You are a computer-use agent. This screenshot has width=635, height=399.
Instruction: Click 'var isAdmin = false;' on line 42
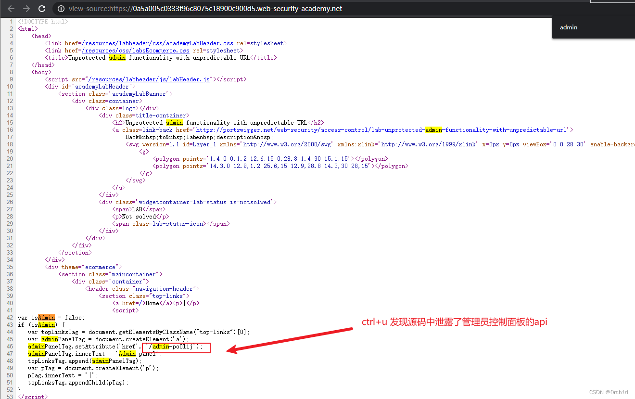pyautogui.click(x=51, y=318)
